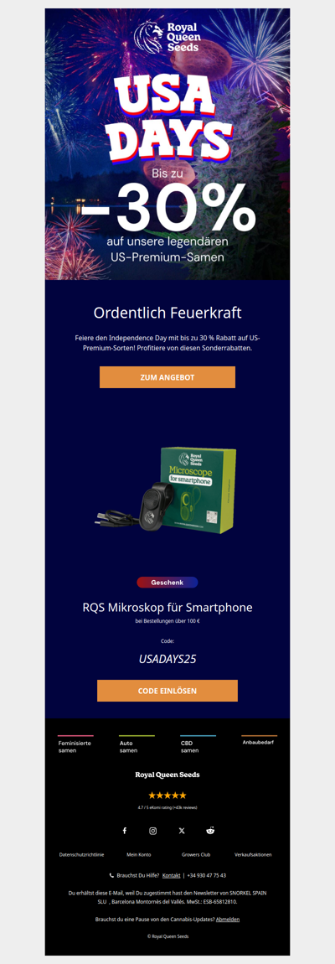Click the five-star eKomi rating
The width and height of the screenshot is (335, 964).
167,795
